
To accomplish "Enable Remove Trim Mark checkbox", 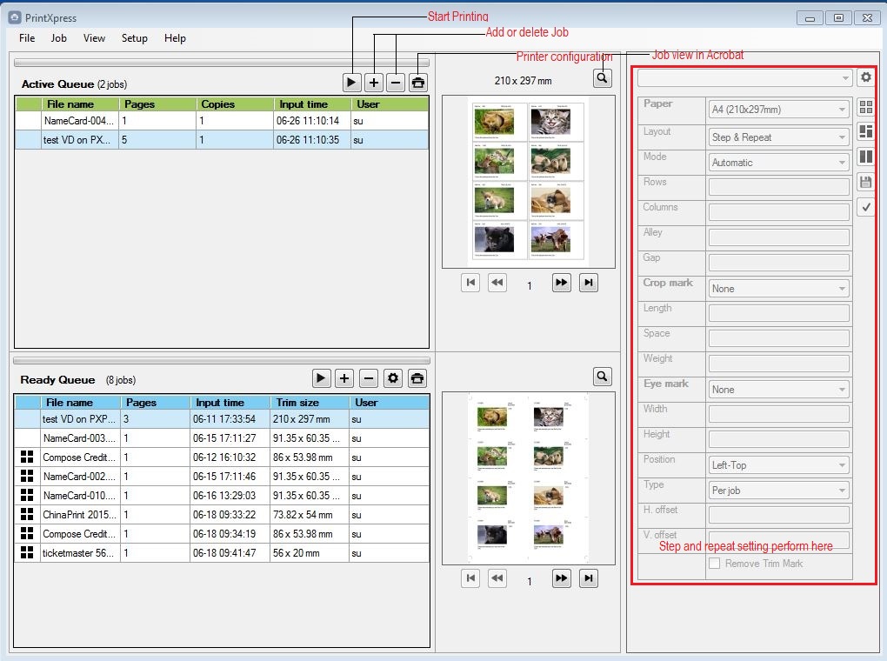I will pos(715,564).
